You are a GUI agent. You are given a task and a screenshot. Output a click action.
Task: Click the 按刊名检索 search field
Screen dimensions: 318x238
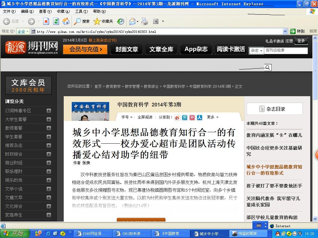(x=286, y=50)
